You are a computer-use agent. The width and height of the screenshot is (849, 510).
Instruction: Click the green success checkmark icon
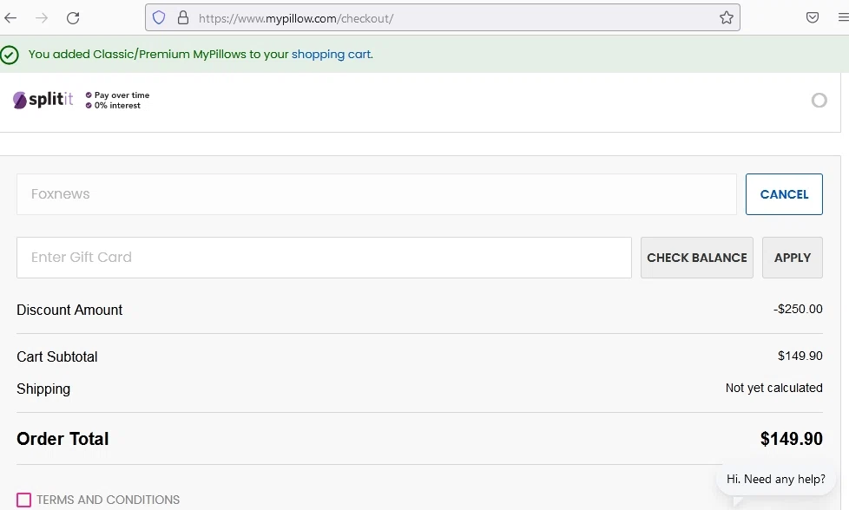click(10, 55)
